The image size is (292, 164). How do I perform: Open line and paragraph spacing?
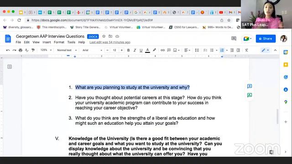[x=197, y=50]
